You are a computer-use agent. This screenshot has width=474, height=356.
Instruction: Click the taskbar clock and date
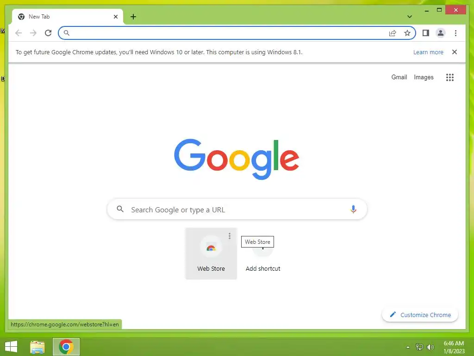click(454, 347)
